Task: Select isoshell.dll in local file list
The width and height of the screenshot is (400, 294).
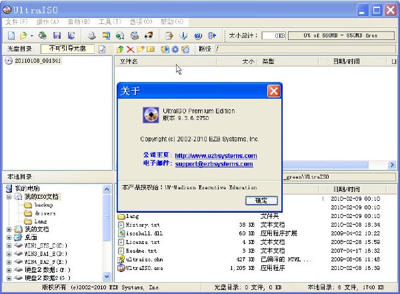Action: (144, 233)
